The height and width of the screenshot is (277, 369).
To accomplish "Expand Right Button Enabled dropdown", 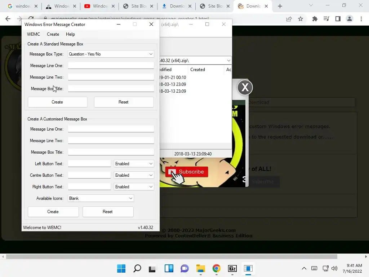I will (x=134, y=187).
